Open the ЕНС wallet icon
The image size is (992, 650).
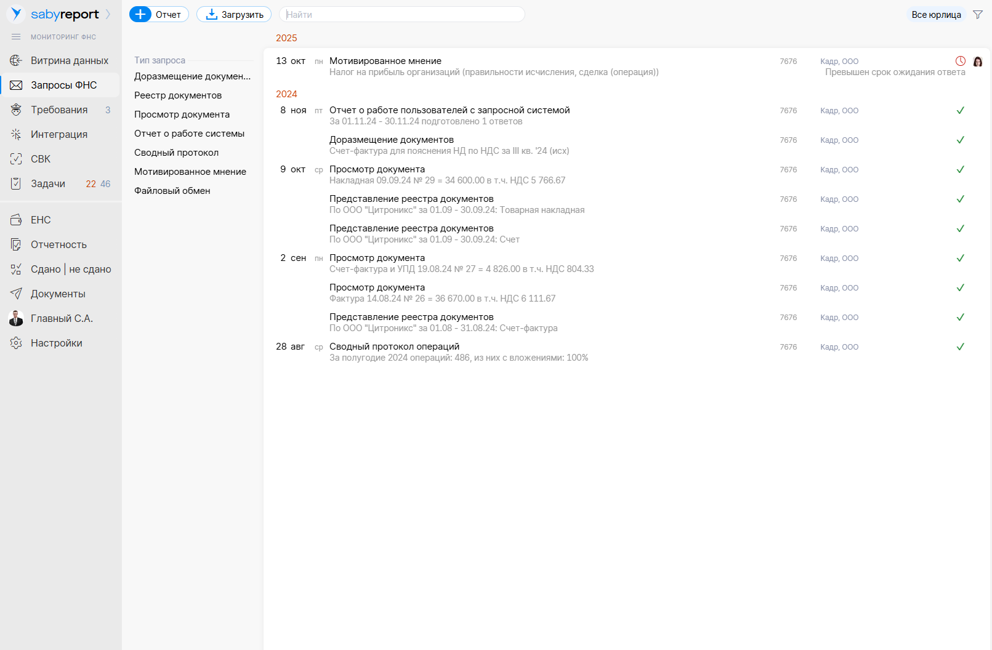(x=16, y=220)
